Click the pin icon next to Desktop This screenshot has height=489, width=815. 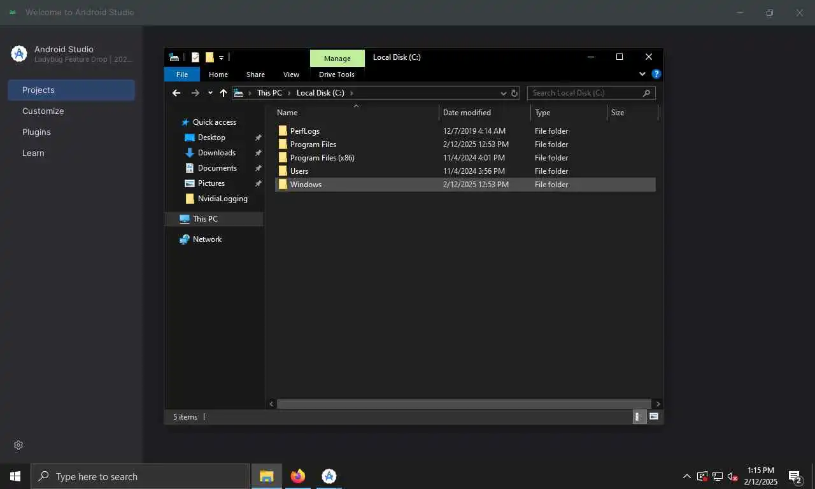coord(258,138)
